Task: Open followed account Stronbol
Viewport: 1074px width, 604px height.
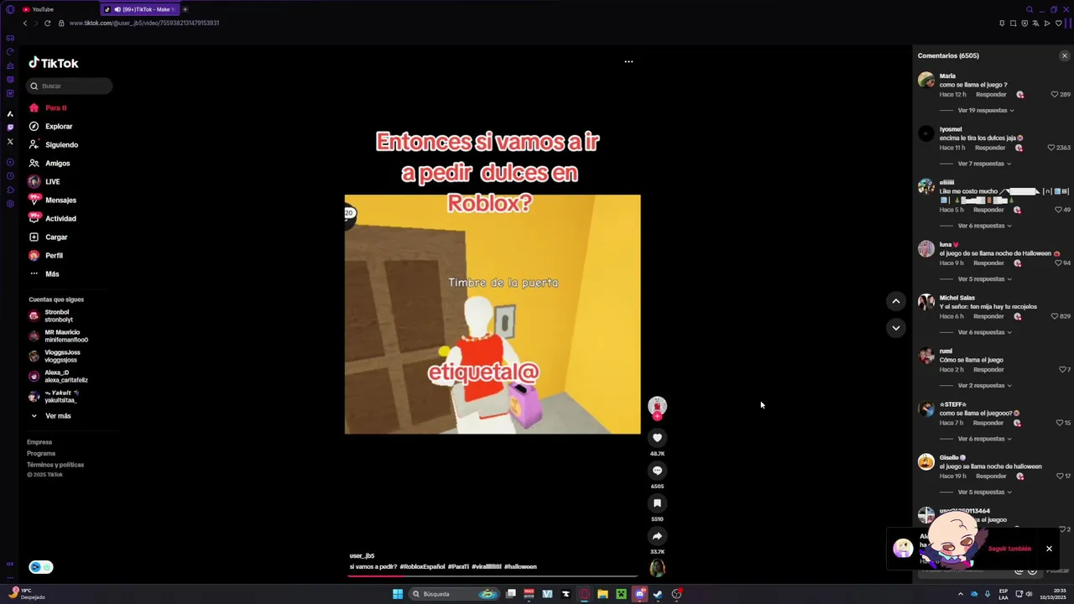Action: pos(59,316)
